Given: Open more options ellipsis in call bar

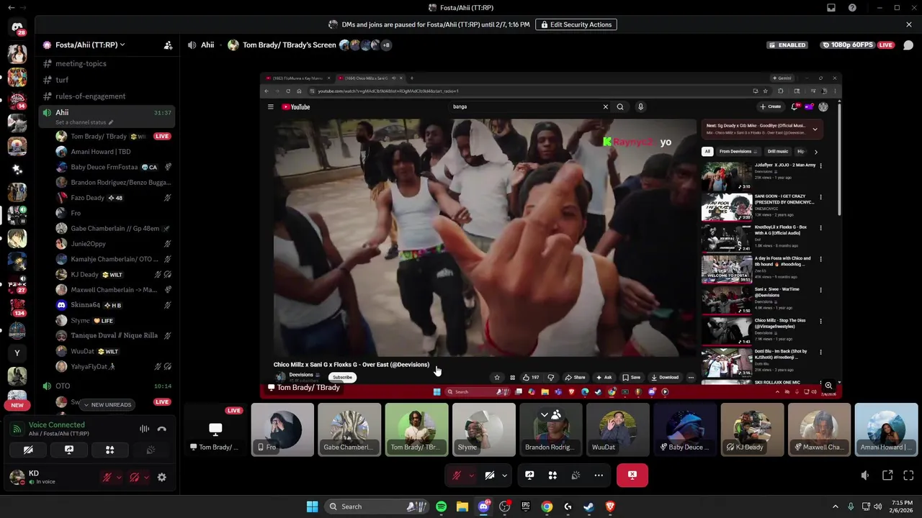Looking at the screenshot, I should [599, 475].
